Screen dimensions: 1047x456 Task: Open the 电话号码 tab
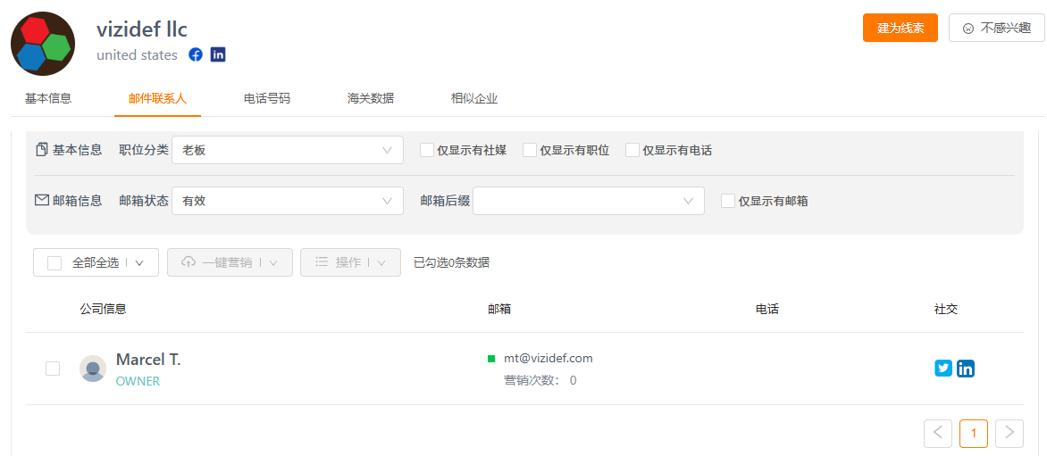267,99
